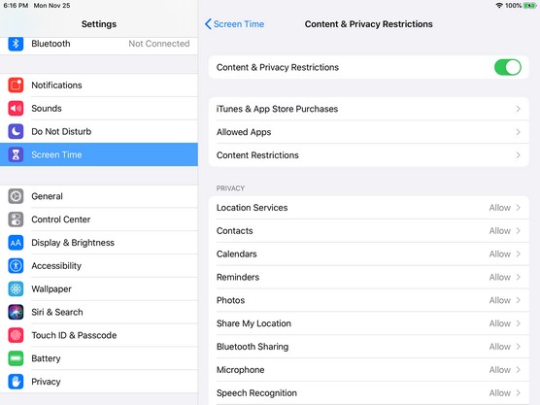This screenshot has width=540, height=405.
Task: Open the Control Center switches icon
Action: [16, 219]
